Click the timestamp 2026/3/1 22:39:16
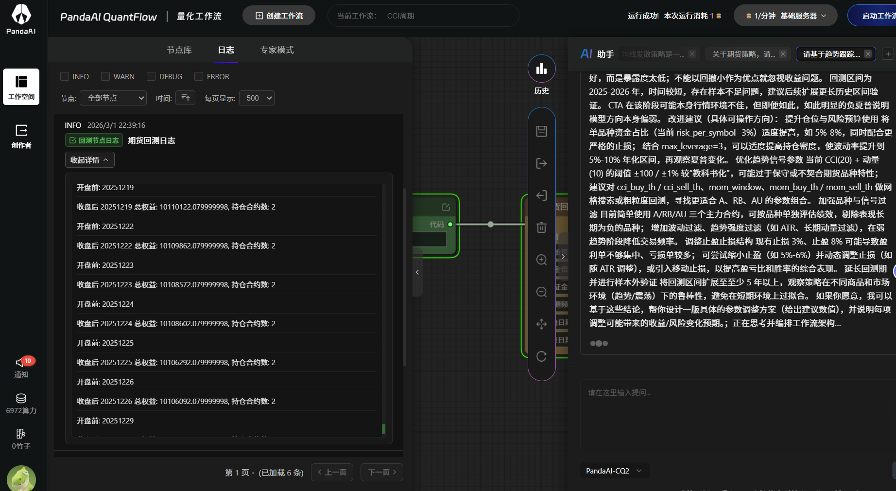This screenshot has width=896, height=491. tap(116, 125)
